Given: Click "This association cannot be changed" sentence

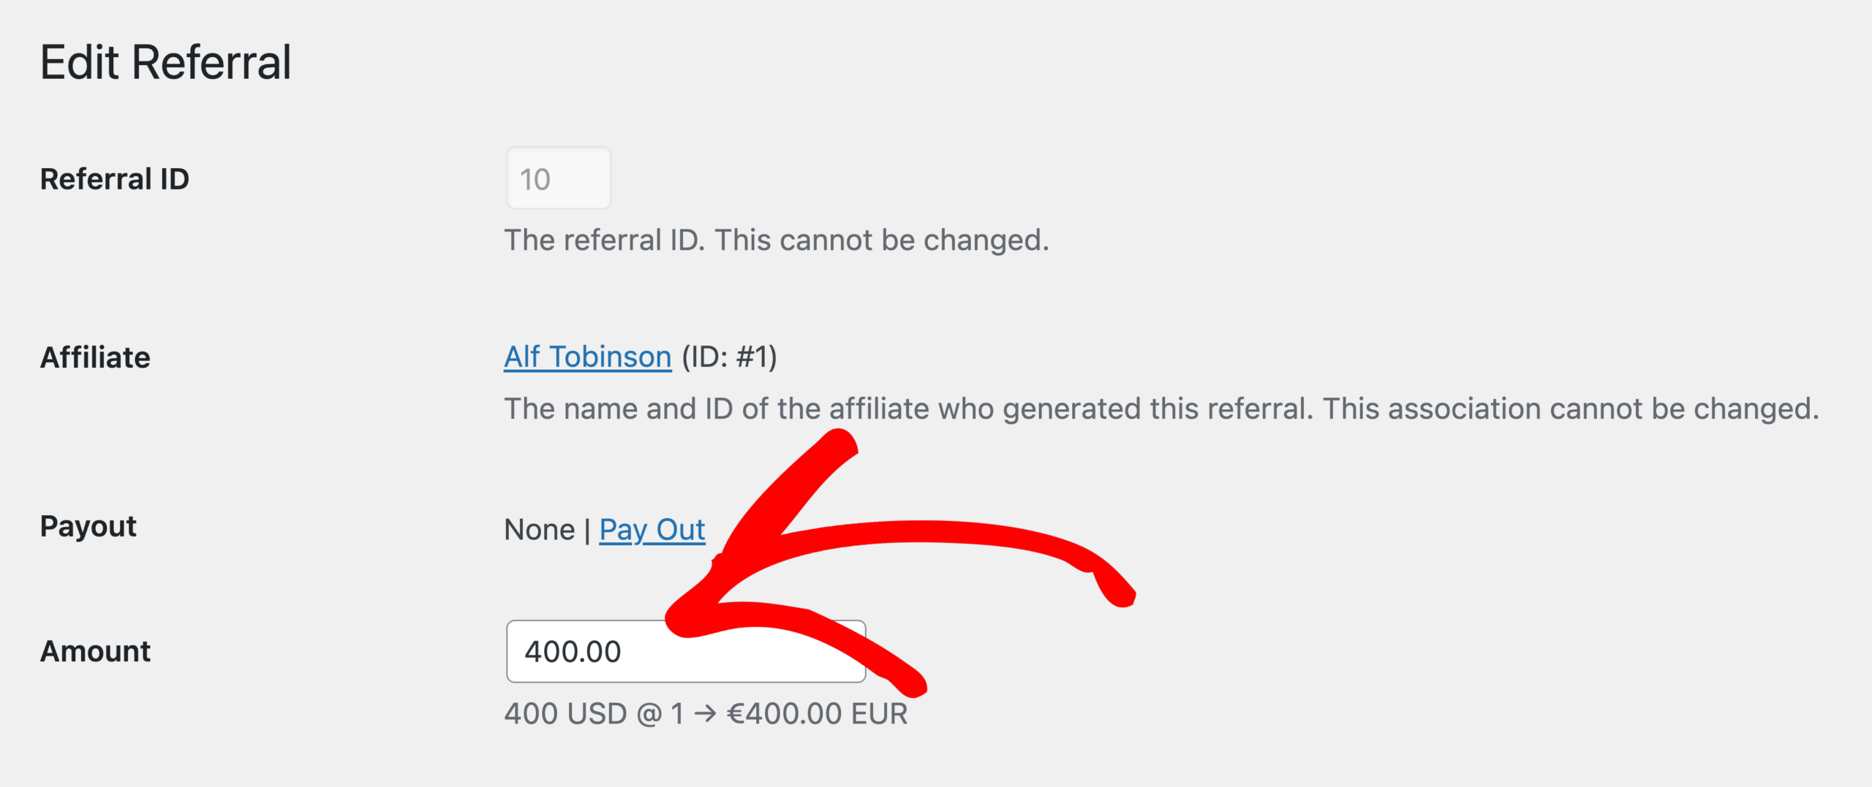Looking at the screenshot, I should pyautogui.click(x=1571, y=409).
